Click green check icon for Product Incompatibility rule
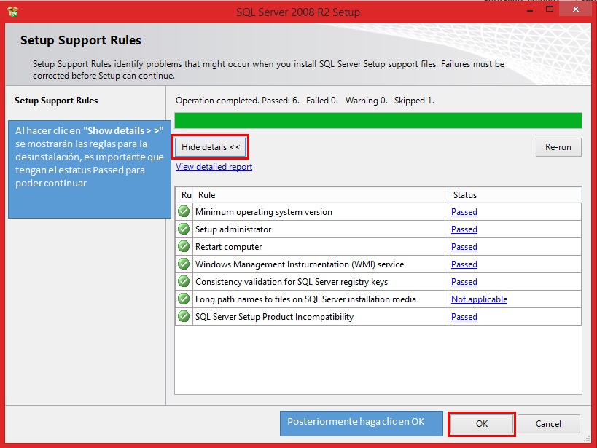Viewport: 597px width, 448px height. click(184, 316)
